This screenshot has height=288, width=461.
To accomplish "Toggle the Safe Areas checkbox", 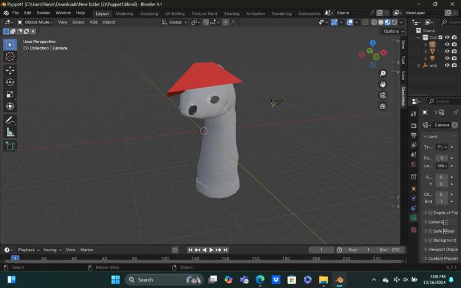I will pos(430,231).
